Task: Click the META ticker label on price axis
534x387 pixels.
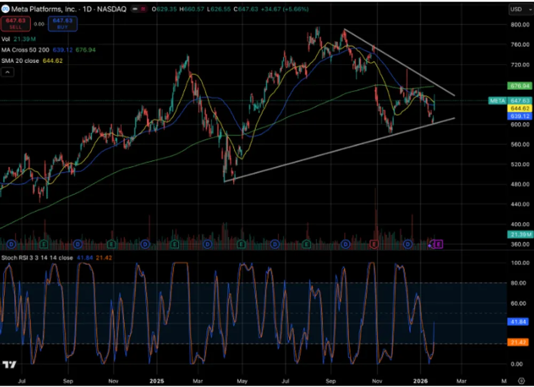Action: point(497,100)
